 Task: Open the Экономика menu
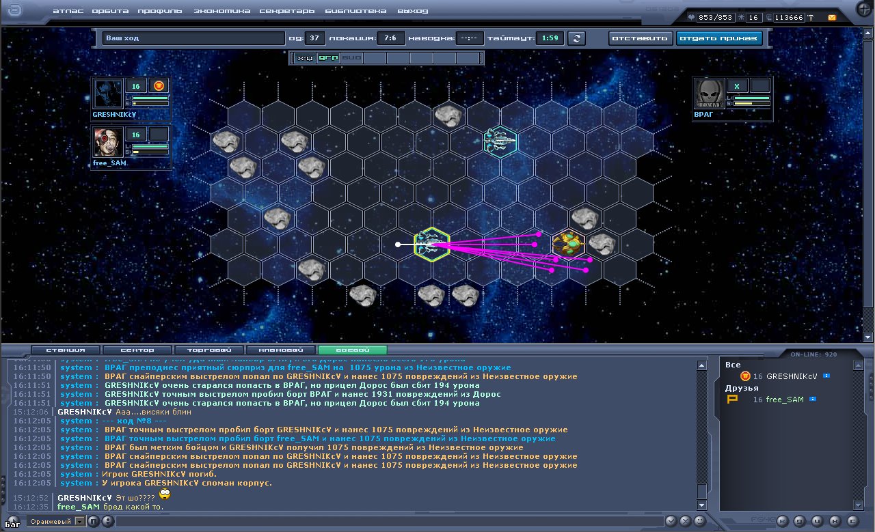click(221, 11)
